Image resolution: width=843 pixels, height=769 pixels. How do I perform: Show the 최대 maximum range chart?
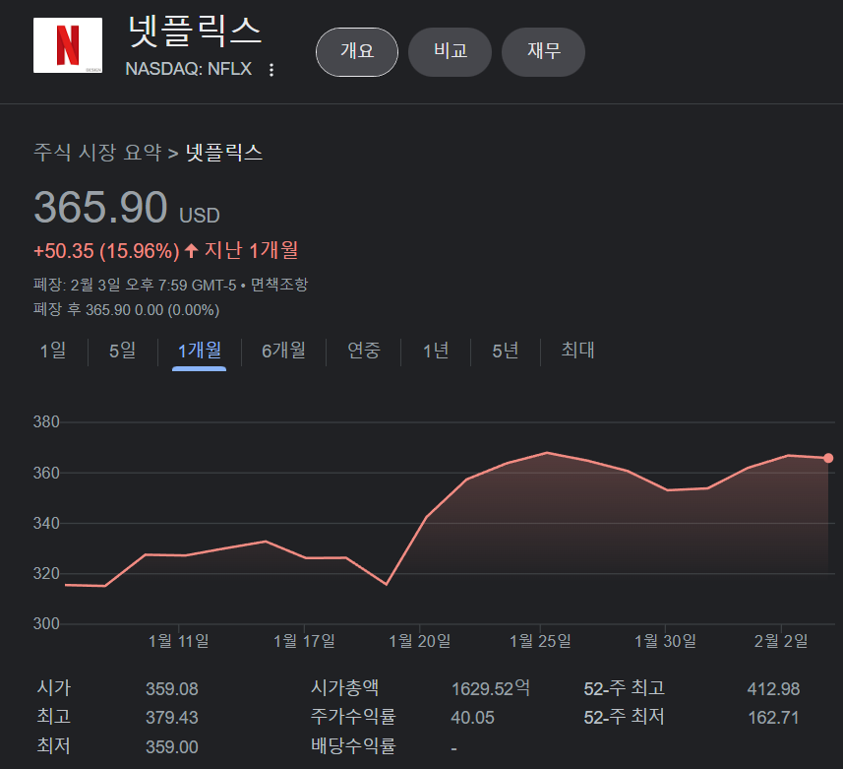pos(578,351)
